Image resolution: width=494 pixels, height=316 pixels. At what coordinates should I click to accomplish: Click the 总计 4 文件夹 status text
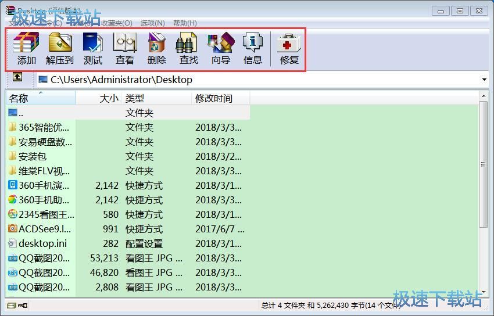(x=331, y=306)
